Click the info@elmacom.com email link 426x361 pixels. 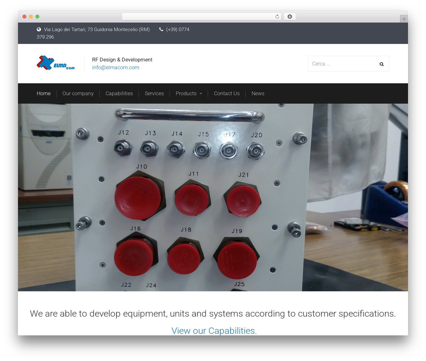pos(115,67)
